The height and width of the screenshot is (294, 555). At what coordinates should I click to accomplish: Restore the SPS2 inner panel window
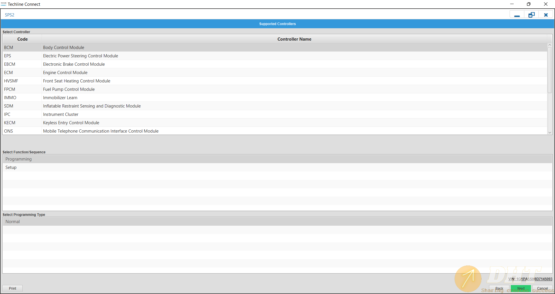click(x=531, y=15)
